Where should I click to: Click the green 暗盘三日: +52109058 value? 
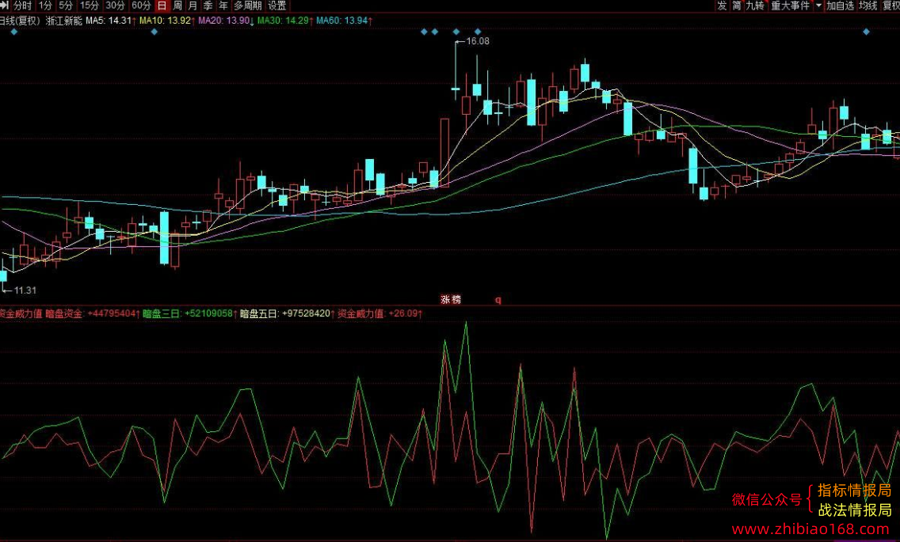(190, 314)
